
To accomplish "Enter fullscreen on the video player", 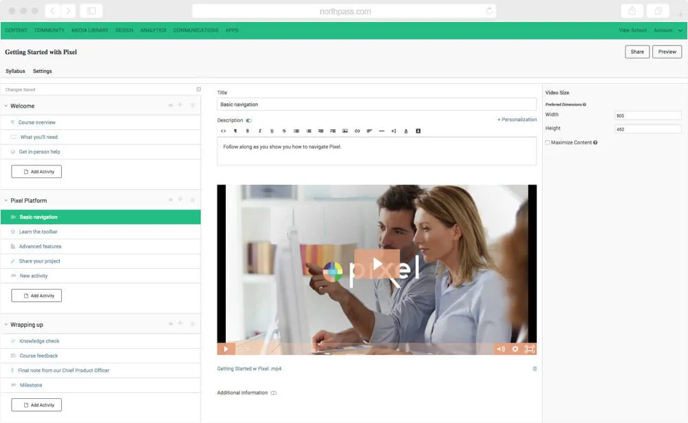I will (530, 349).
